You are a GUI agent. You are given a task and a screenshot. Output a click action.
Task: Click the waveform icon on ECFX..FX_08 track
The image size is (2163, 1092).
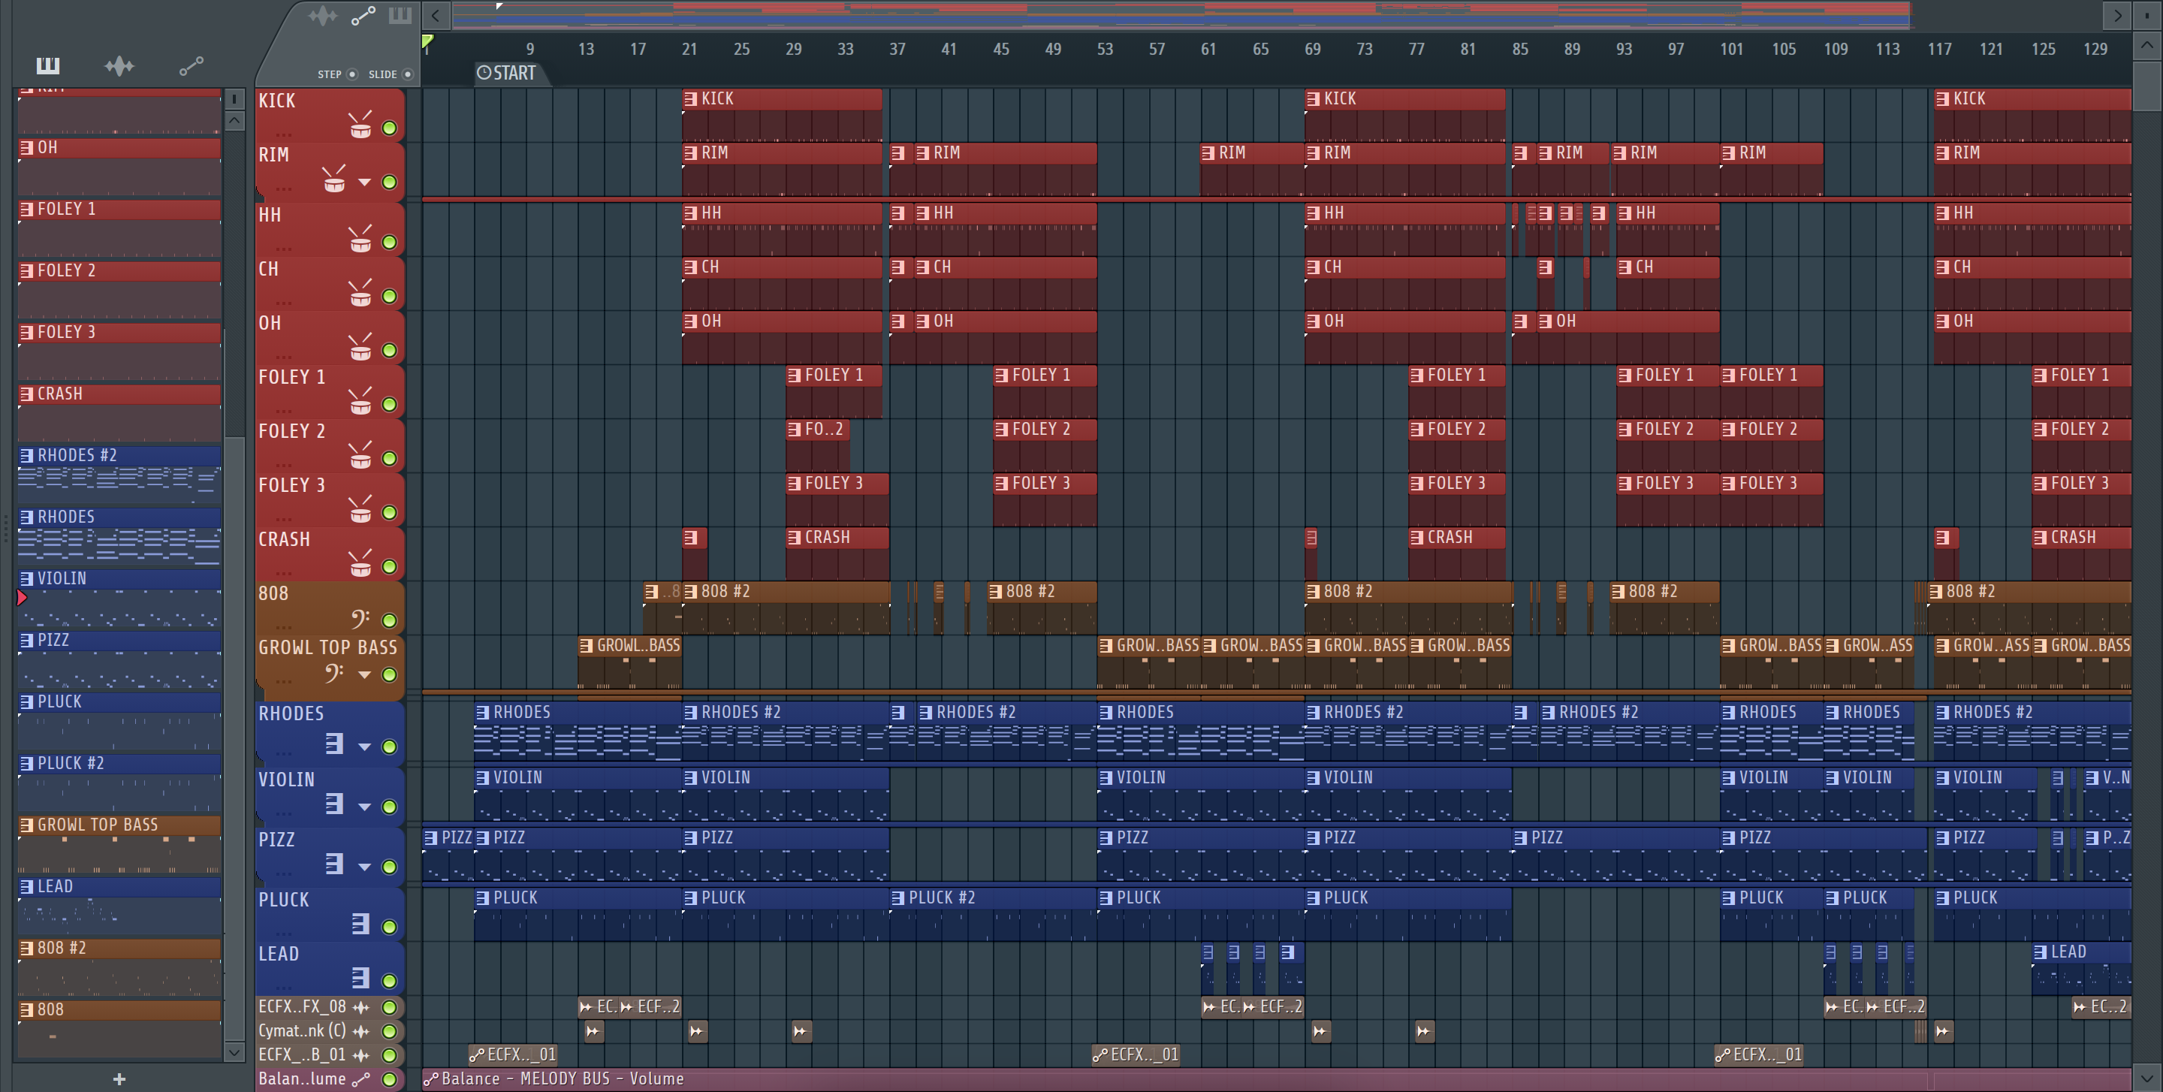tap(361, 1007)
